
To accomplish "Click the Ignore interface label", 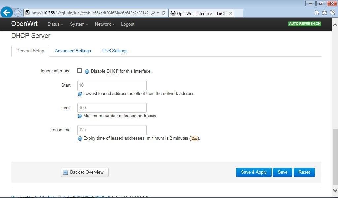I will [55, 71].
